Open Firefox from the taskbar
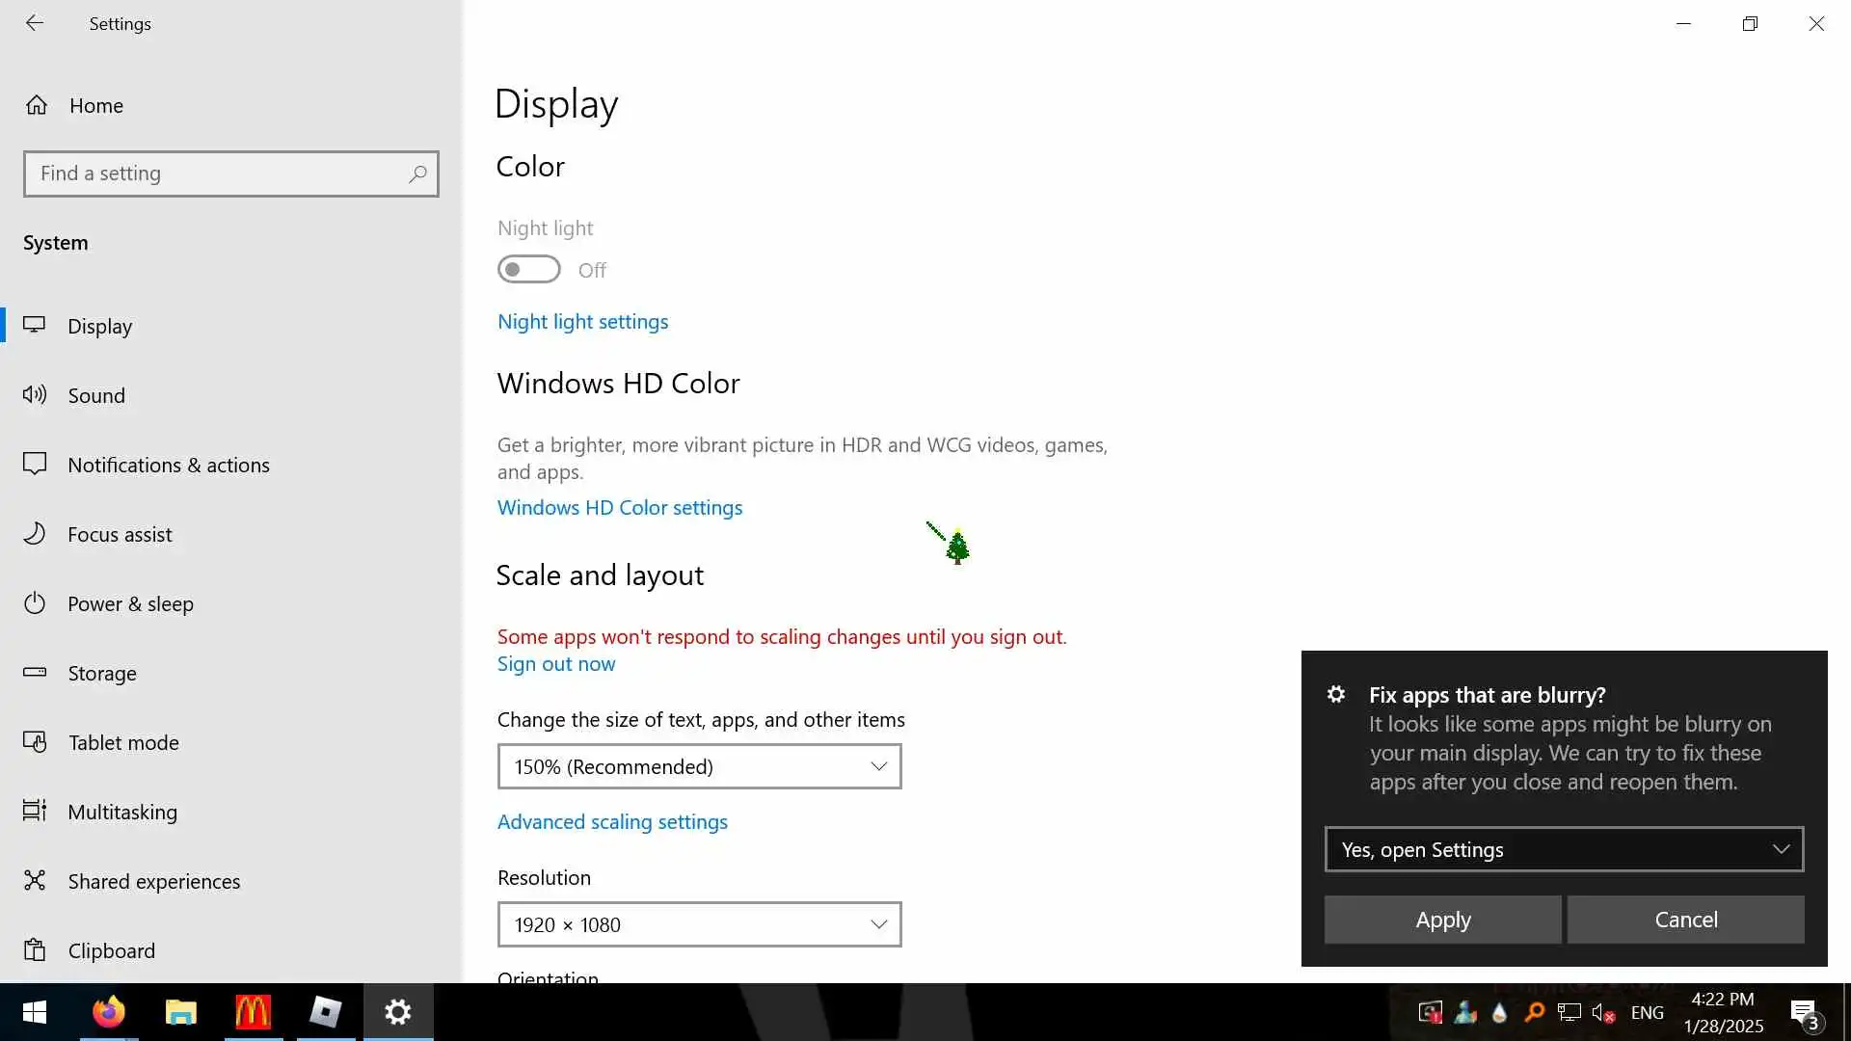 108,1012
